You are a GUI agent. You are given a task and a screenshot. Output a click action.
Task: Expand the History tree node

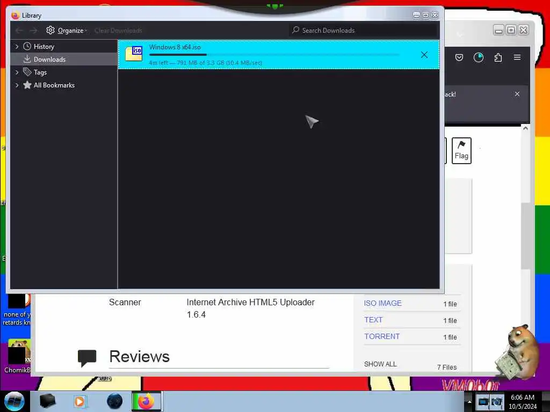pyautogui.click(x=17, y=46)
